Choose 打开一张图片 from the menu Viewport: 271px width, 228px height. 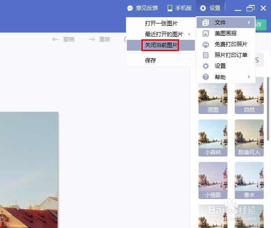click(161, 23)
